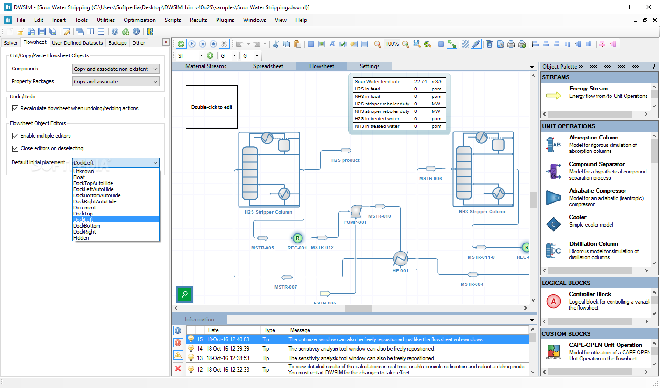Click the Save floppy disk icon
660x388 pixels.
(42, 31)
